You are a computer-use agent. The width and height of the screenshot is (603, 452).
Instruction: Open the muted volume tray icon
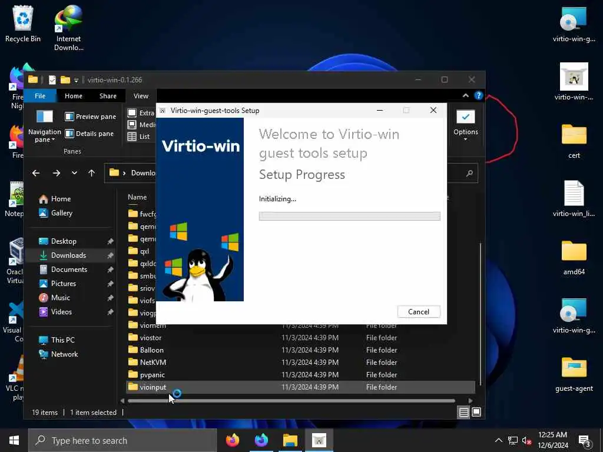[526, 440]
